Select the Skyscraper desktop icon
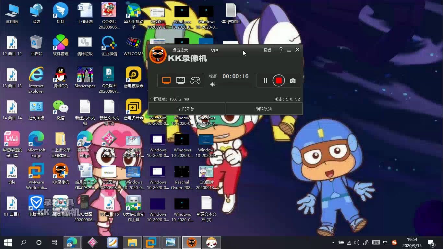The width and height of the screenshot is (443, 249). pyautogui.click(x=85, y=78)
